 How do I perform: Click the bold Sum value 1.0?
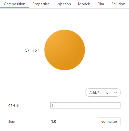click(54, 121)
